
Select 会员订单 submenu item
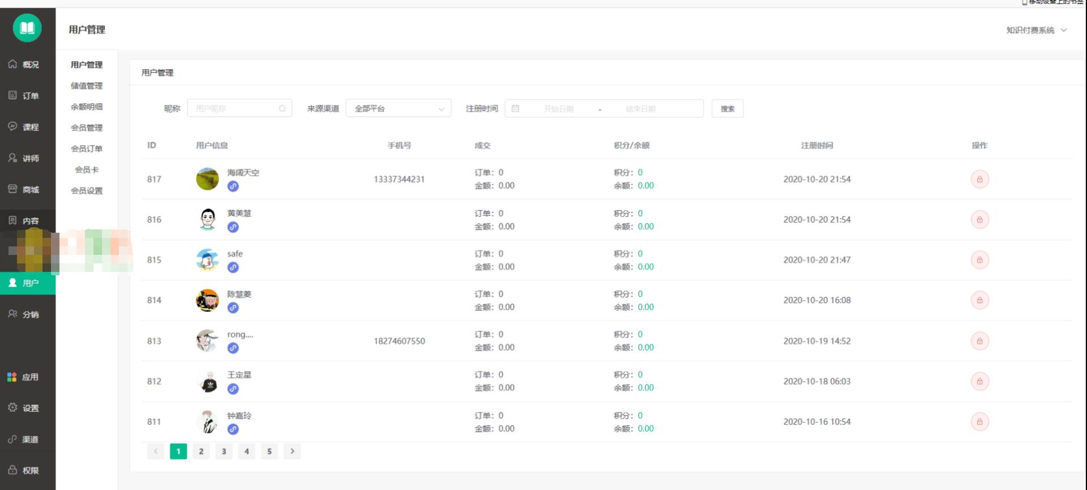point(87,148)
